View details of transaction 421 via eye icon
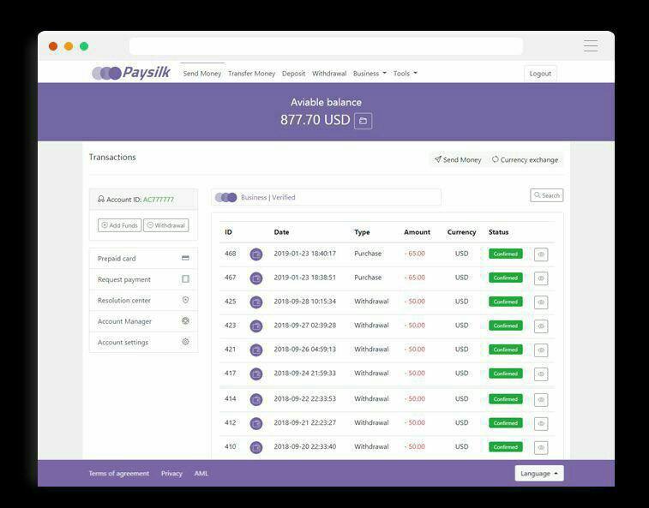The width and height of the screenshot is (649, 508). point(541,350)
